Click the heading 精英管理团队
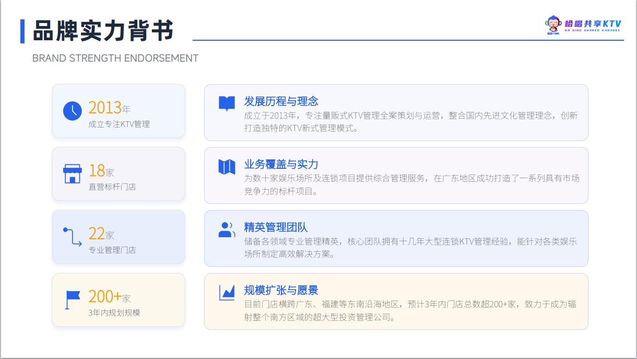The height and width of the screenshot is (359, 637). point(276,227)
